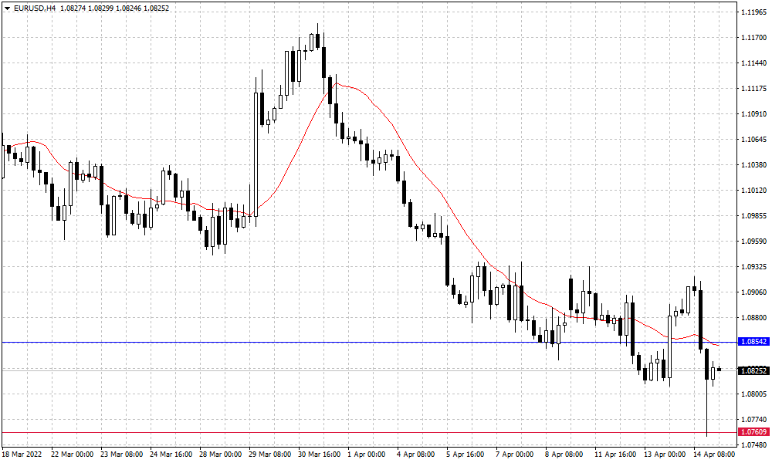Screen dimensions: 772x463
Task: Click the 11 Apr 16:00 time label
Action: tap(615, 455)
